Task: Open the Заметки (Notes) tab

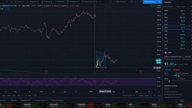Action: pos(13,100)
